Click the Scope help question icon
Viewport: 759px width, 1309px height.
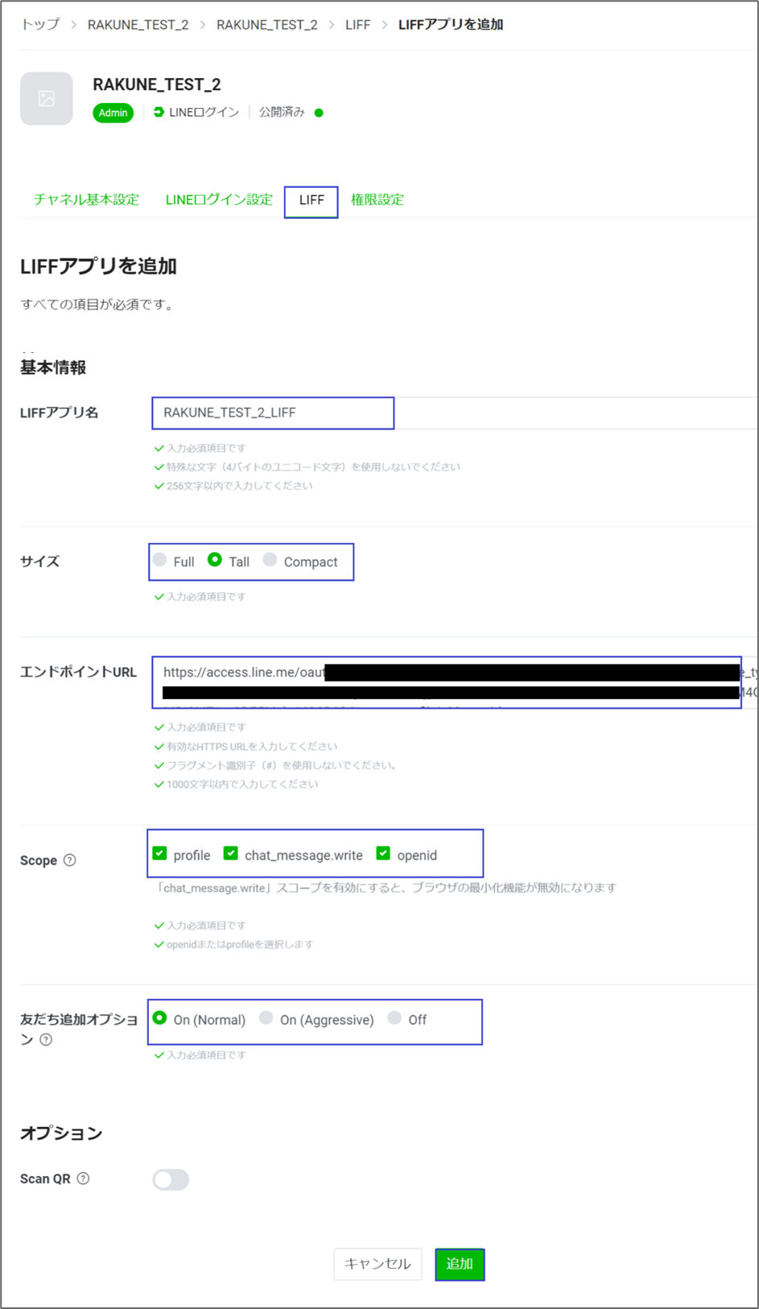(x=70, y=860)
